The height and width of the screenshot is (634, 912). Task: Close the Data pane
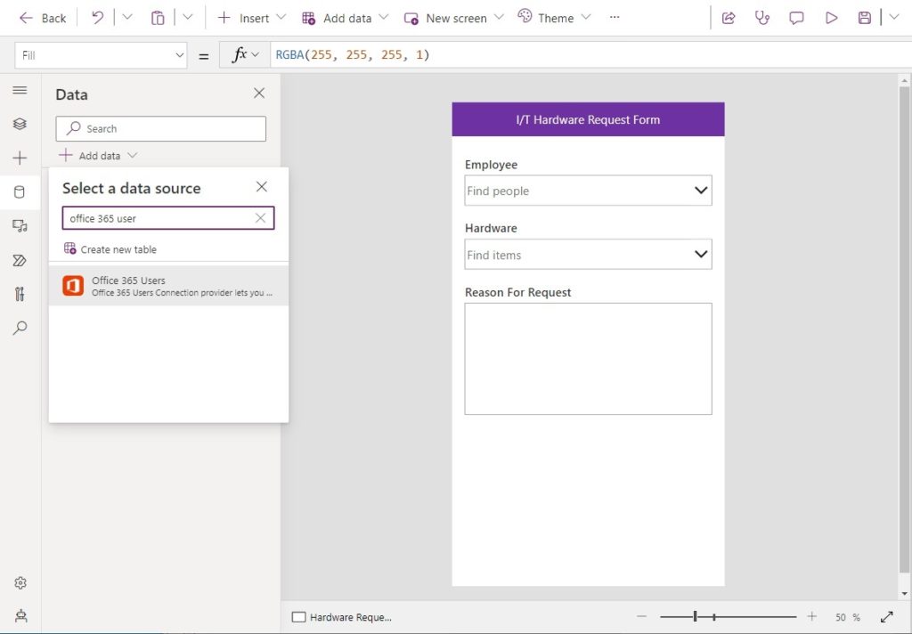tap(259, 93)
